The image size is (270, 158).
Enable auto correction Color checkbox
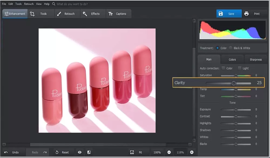223,68
